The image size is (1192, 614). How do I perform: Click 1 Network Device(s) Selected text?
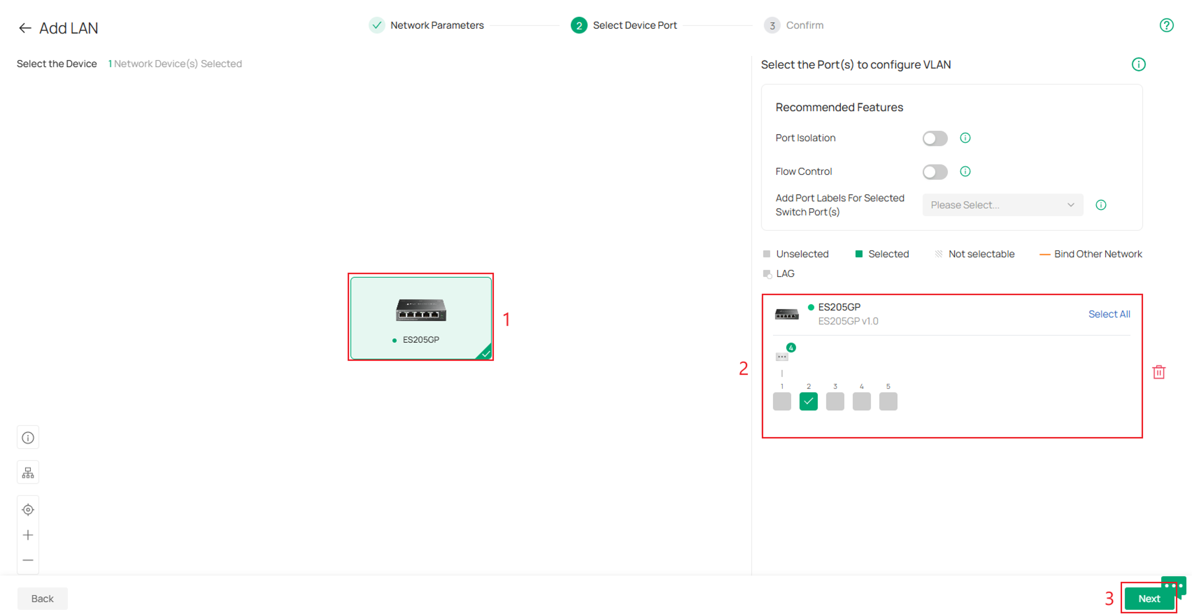[175, 64]
